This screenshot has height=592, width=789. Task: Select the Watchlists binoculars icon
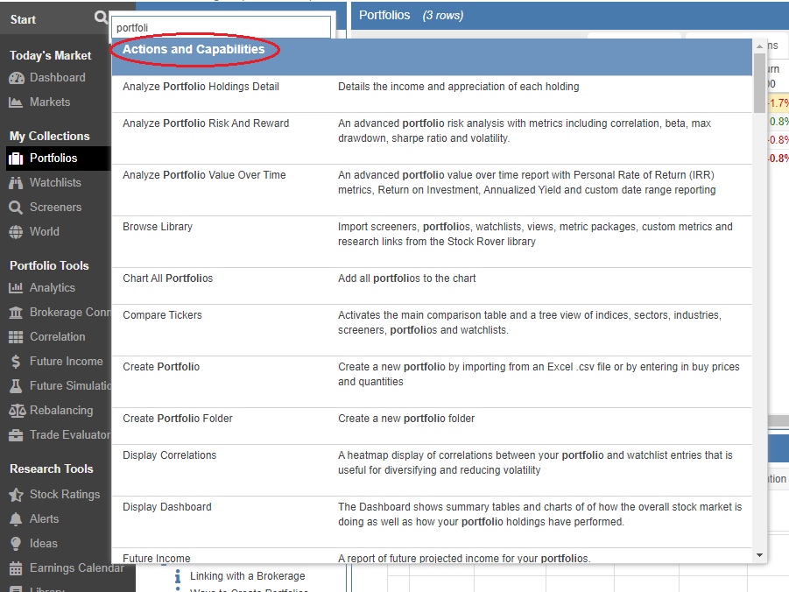(x=16, y=183)
